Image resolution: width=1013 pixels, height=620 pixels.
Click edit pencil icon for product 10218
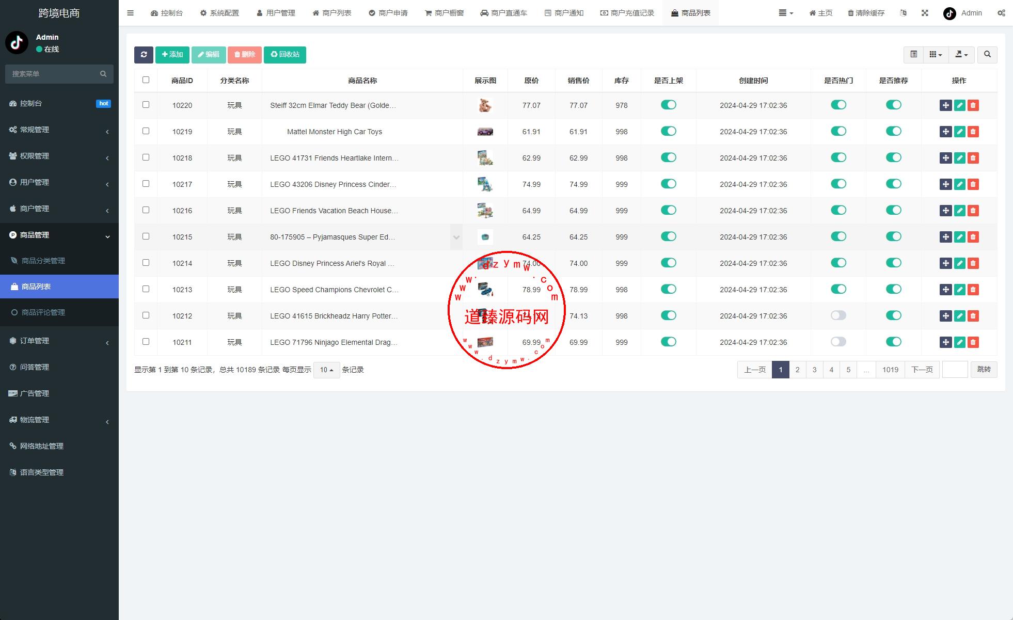pos(959,158)
